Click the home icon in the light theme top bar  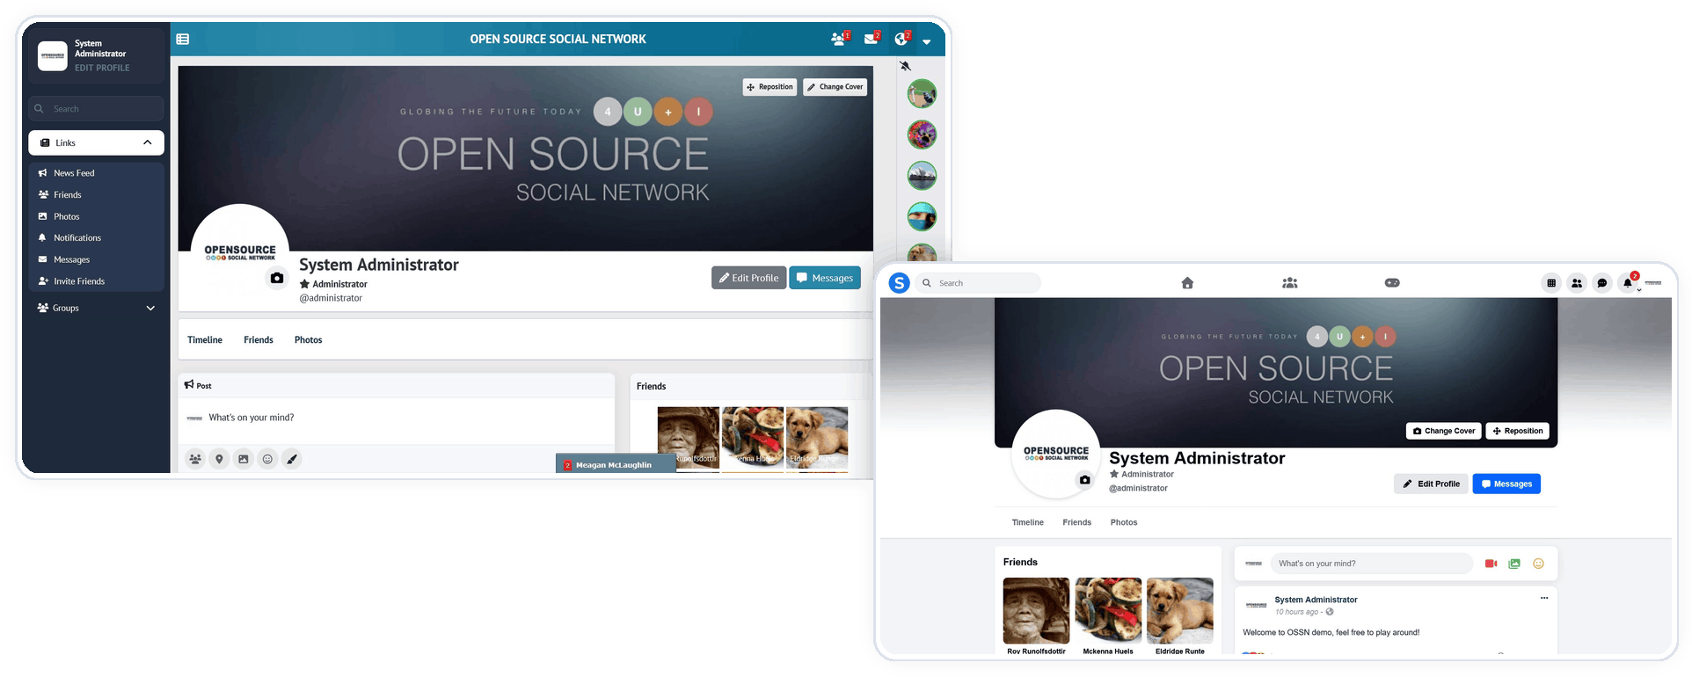[x=1187, y=283]
